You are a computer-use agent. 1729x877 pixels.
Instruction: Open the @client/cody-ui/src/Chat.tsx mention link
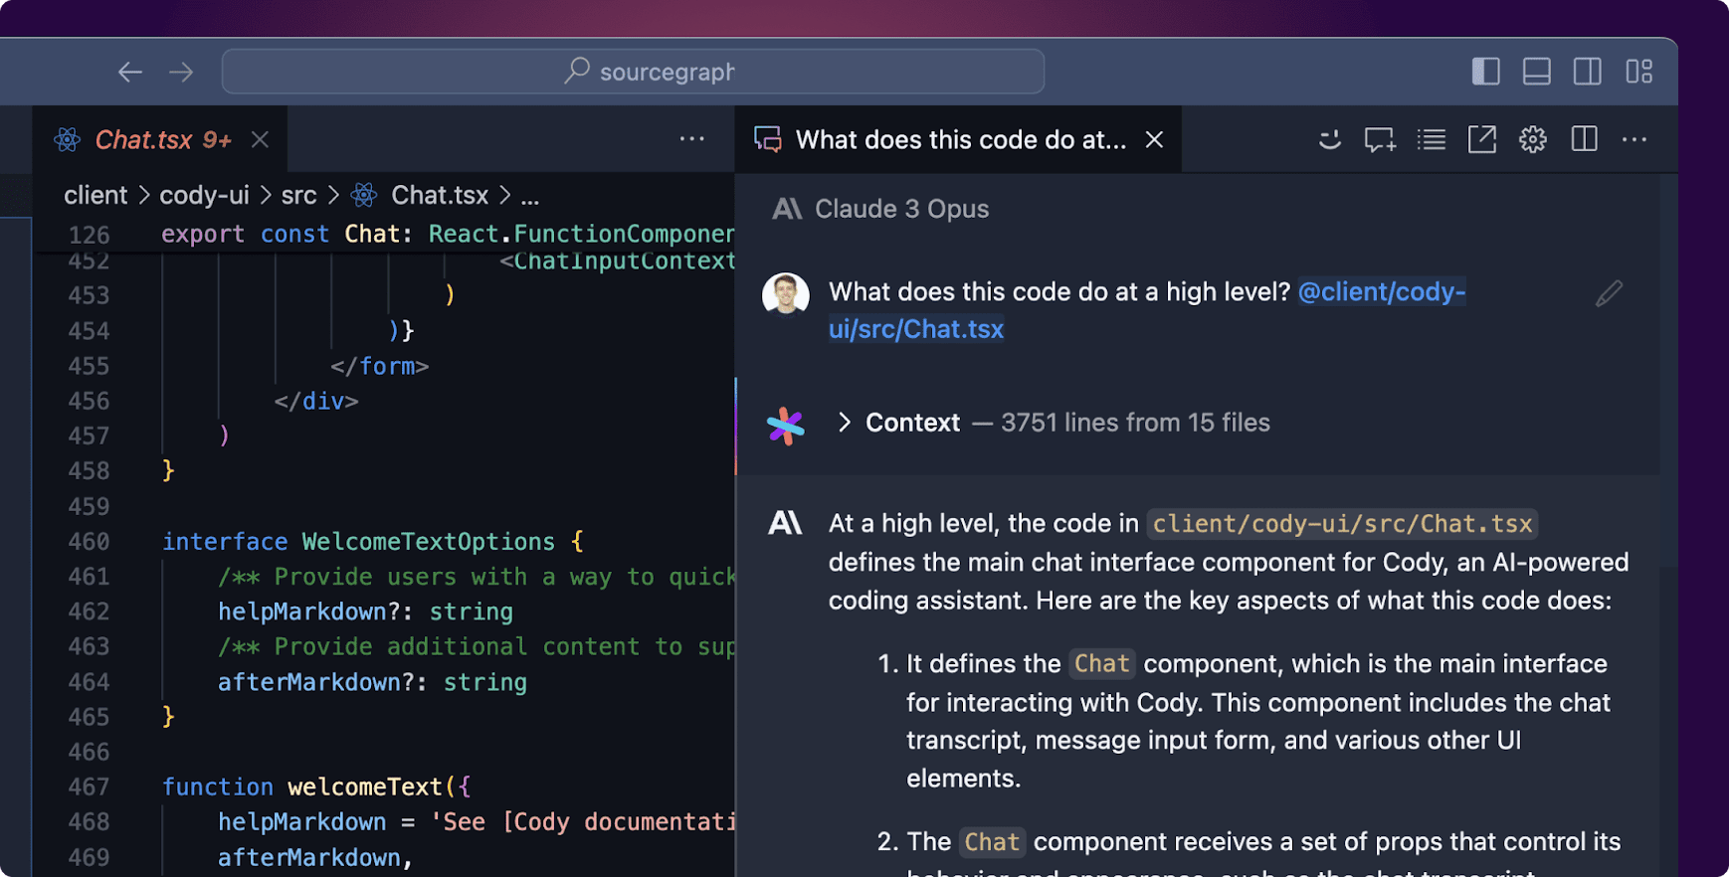click(x=1147, y=310)
